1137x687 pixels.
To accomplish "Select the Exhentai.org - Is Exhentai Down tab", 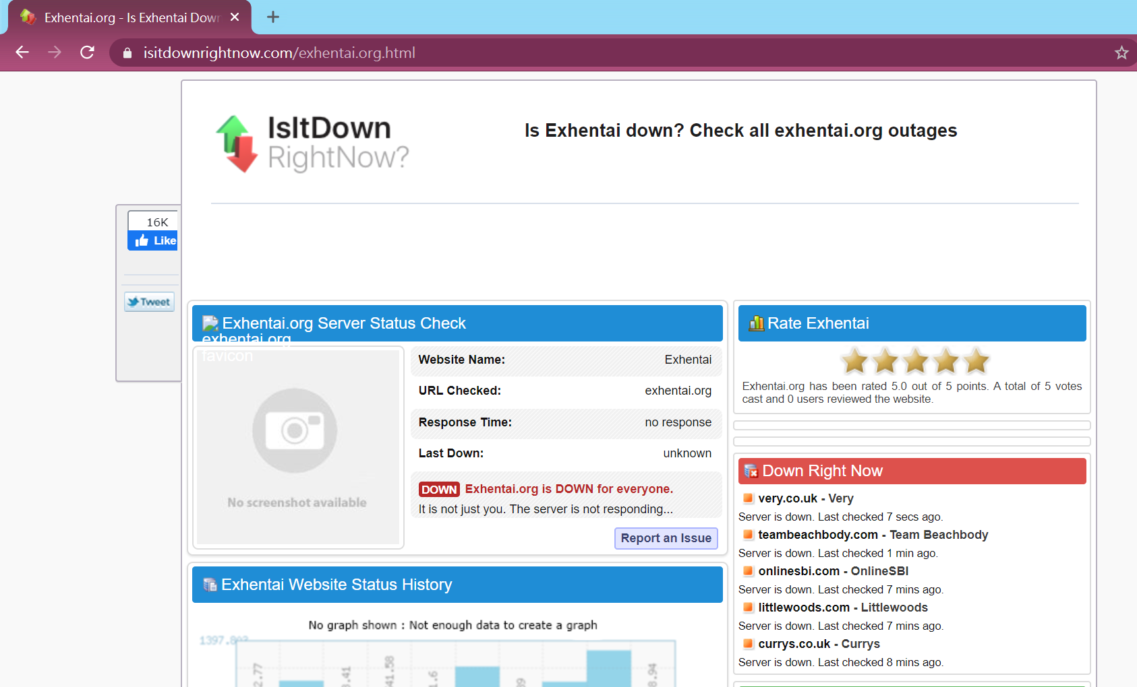I will [x=130, y=18].
